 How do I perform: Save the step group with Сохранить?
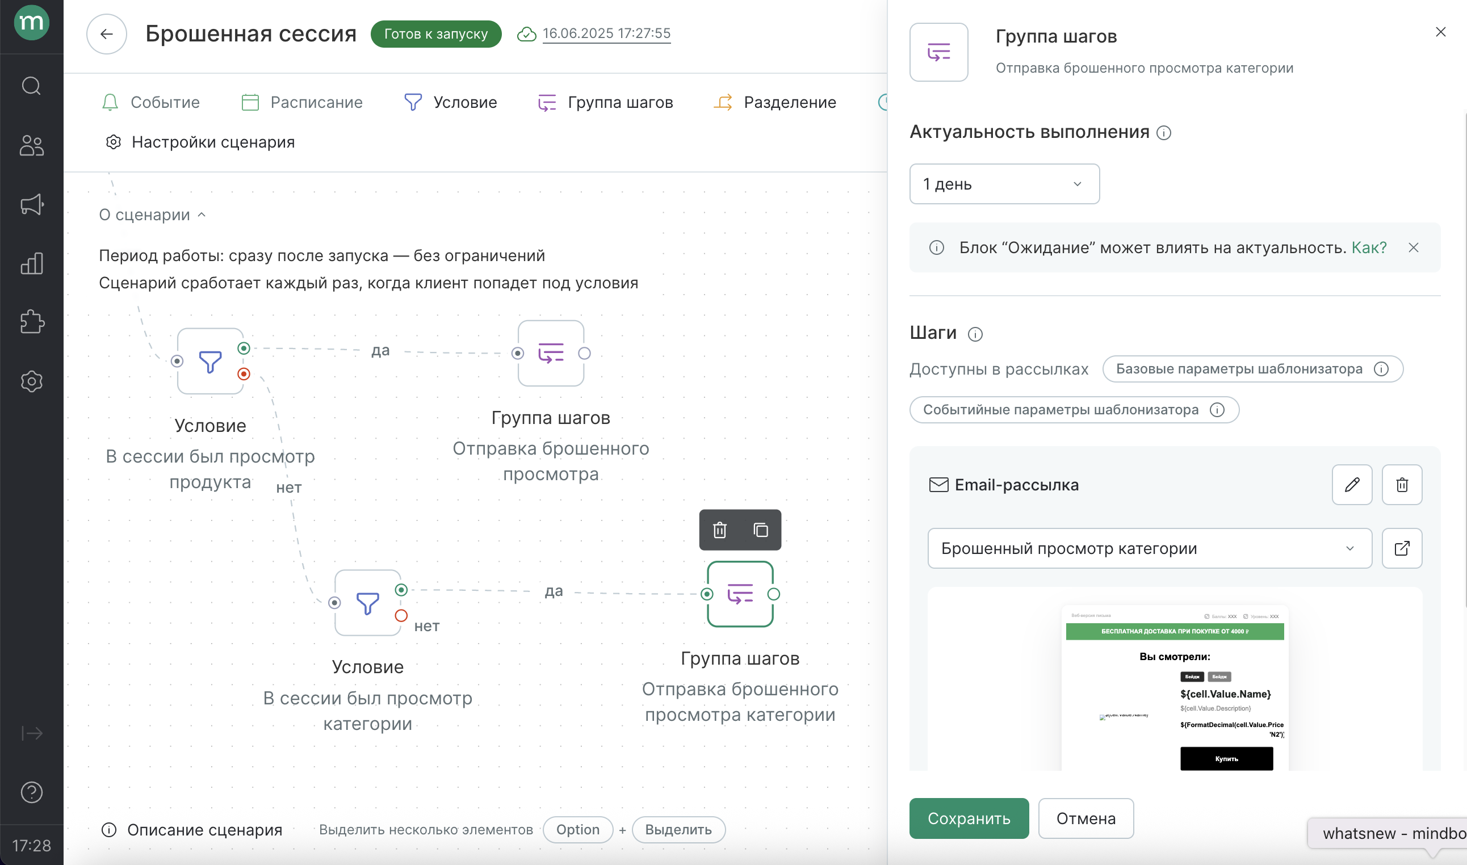[969, 818]
